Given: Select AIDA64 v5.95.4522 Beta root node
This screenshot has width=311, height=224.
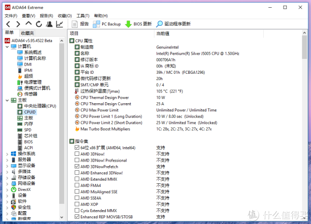Looking at the screenshot, I should click(x=29, y=41).
